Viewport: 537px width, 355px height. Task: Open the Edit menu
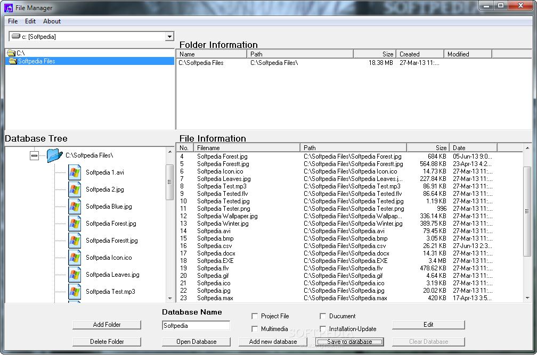(30, 21)
